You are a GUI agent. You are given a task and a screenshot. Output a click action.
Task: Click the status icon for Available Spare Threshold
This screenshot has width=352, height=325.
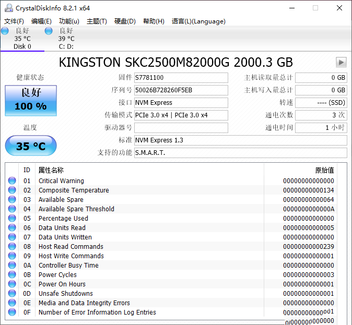coord(12,209)
